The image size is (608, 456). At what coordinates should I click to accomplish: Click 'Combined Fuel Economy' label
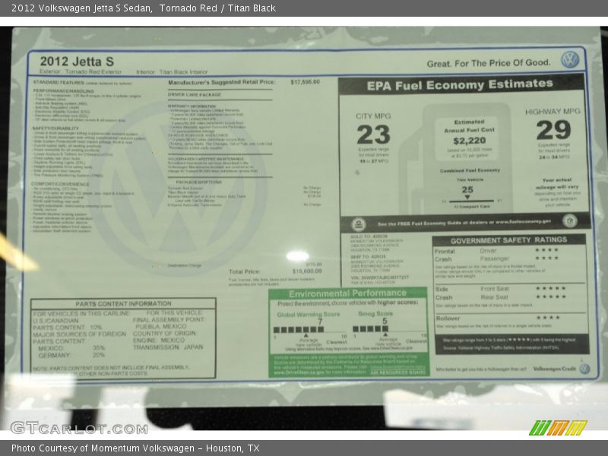tap(470, 170)
